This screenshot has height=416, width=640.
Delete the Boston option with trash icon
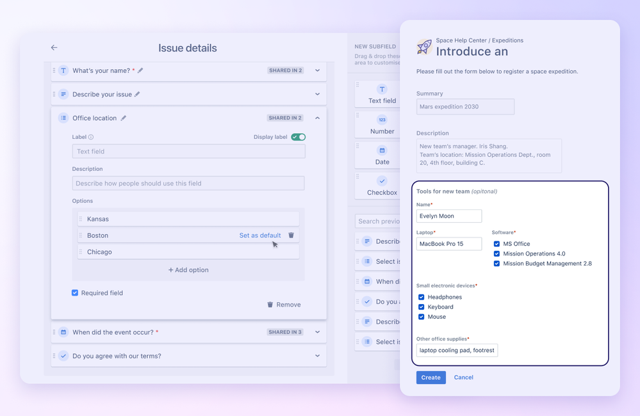pyautogui.click(x=291, y=236)
